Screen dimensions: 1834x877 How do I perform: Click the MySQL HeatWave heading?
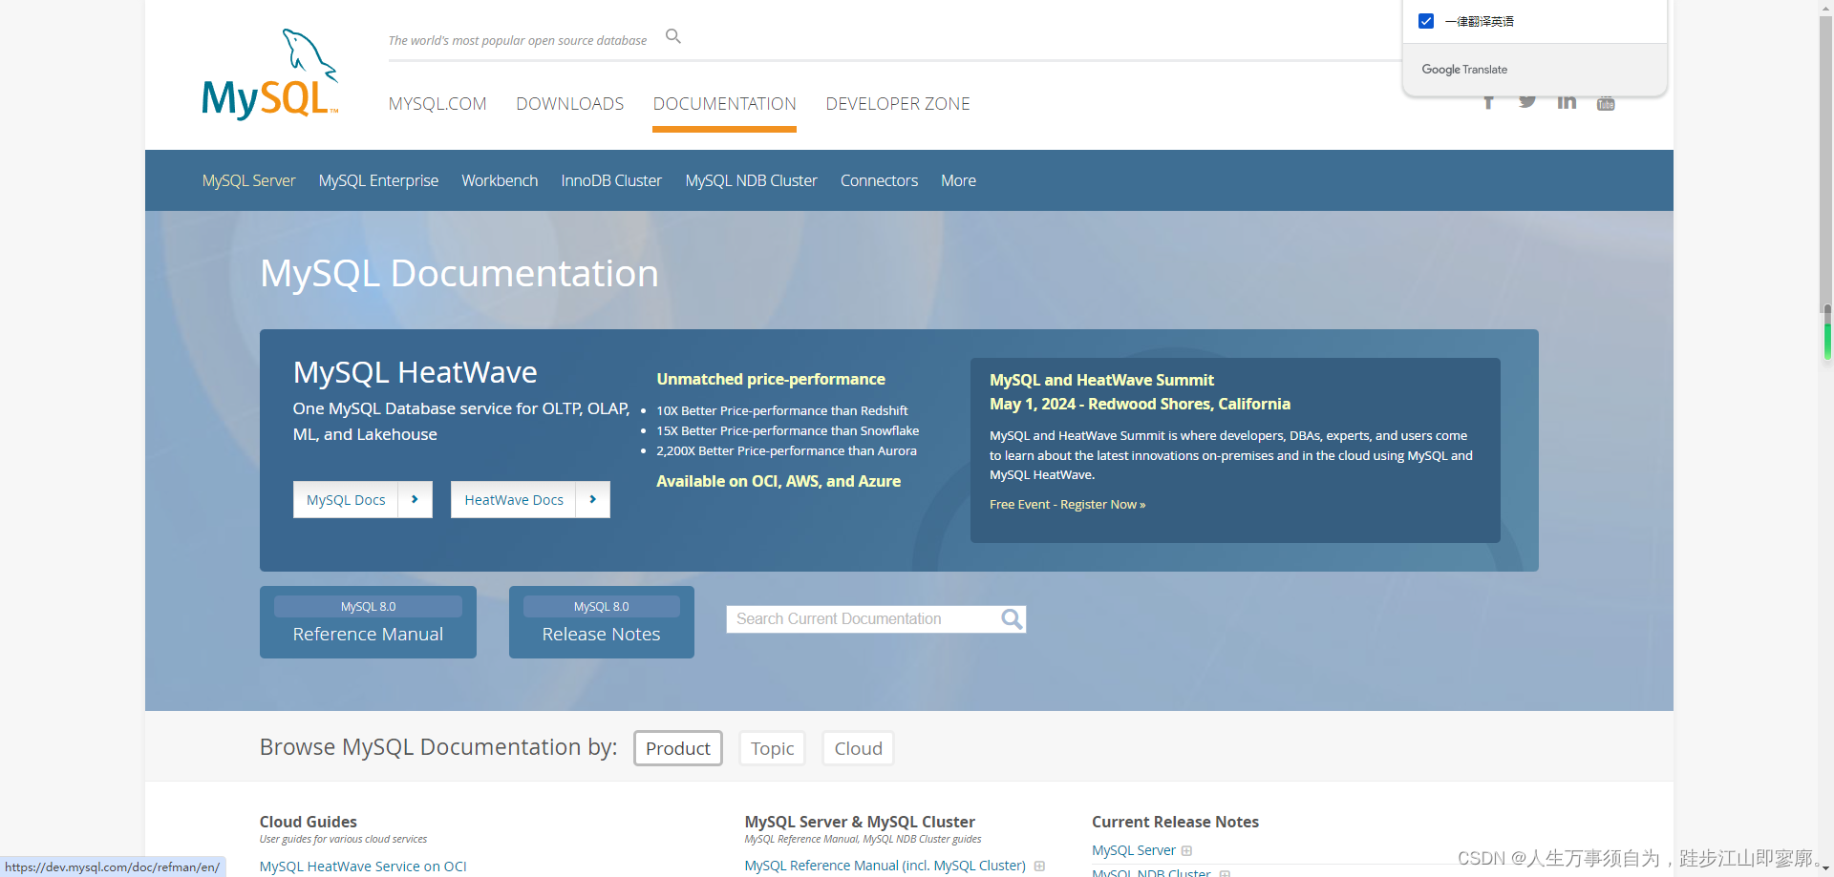[x=416, y=372]
